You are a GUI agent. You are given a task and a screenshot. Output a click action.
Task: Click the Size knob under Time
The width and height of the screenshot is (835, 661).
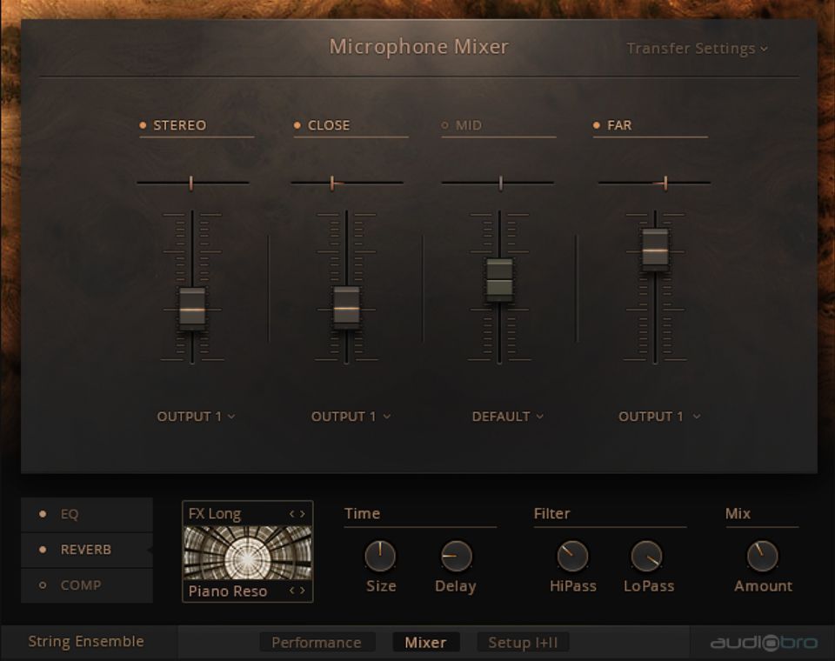click(x=380, y=556)
